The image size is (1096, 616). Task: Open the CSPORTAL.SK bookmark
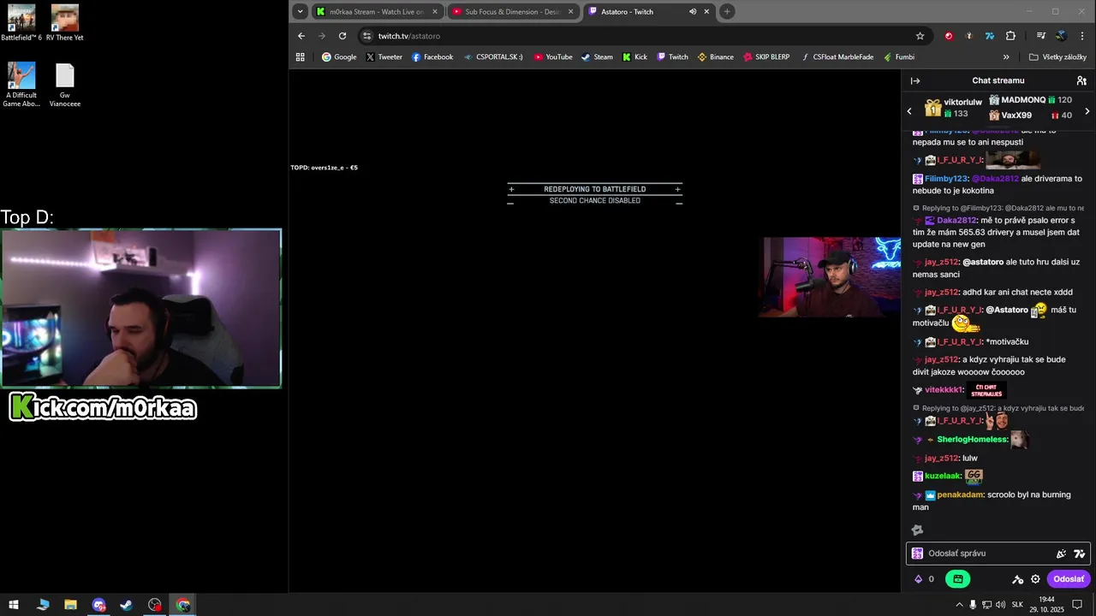[493, 57]
